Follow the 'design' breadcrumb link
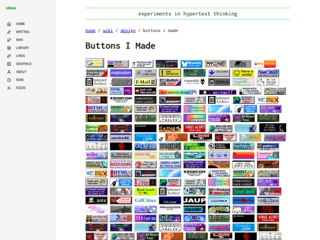Image resolution: width=320 pixels, height=240 pixels. click(128, 31)
